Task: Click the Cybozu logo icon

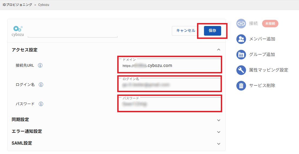Action: [18, 31]
